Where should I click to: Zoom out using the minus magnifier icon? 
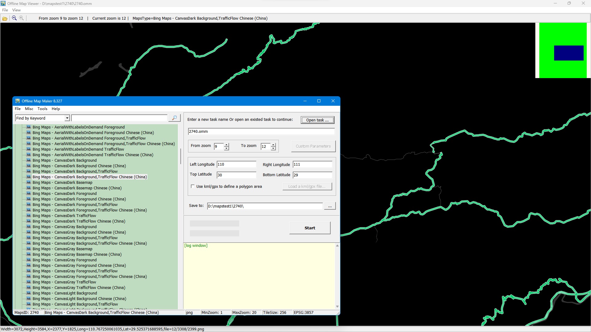click(14, 18)
